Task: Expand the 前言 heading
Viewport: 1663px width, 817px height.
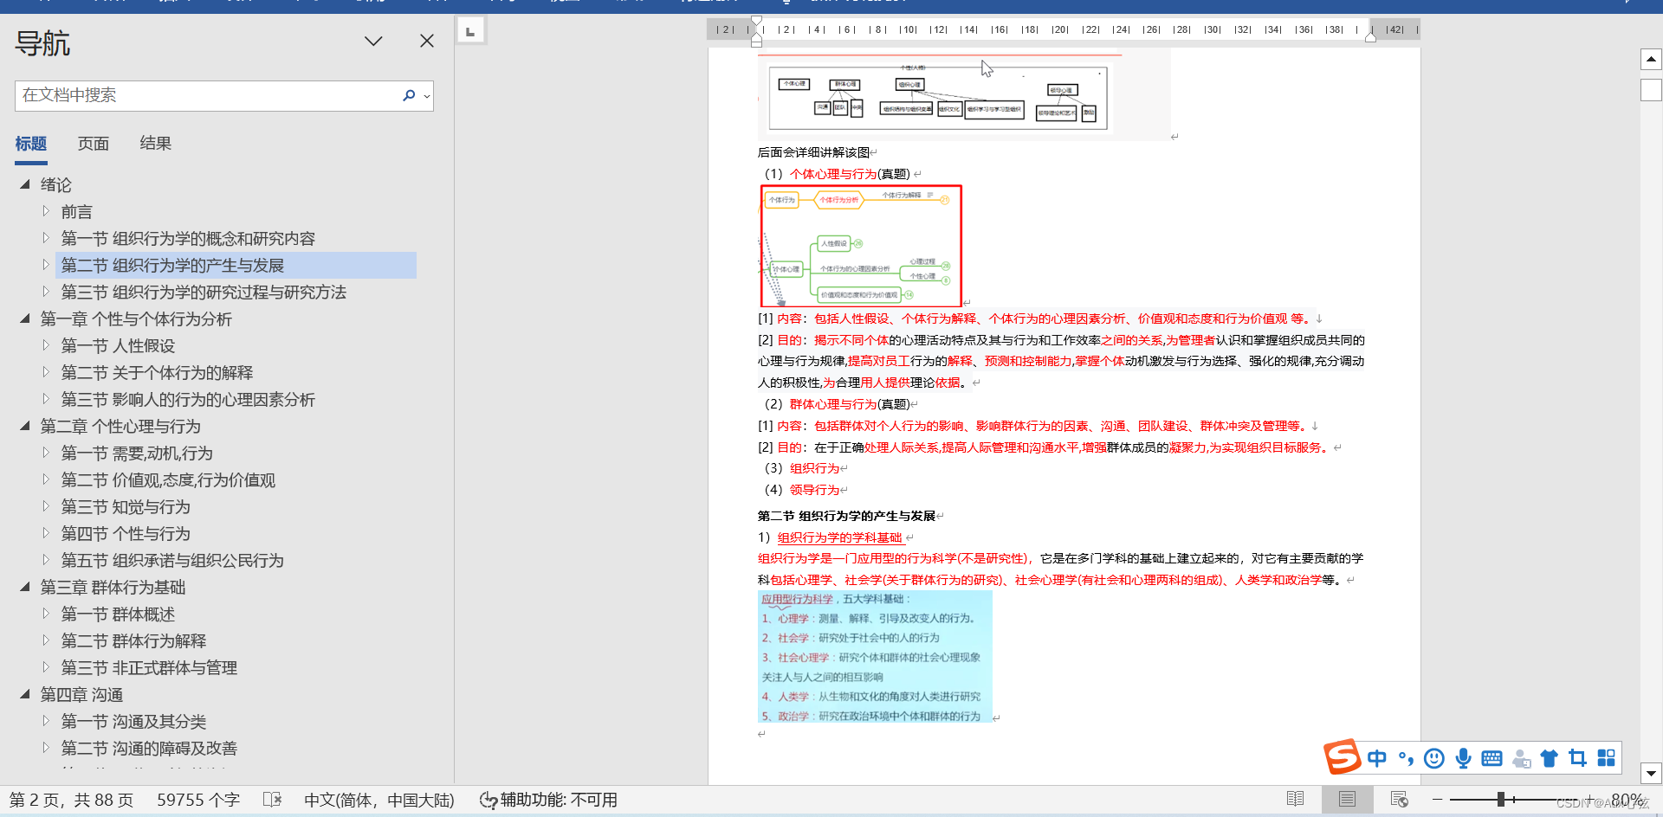Action: [x=46, y=211]
